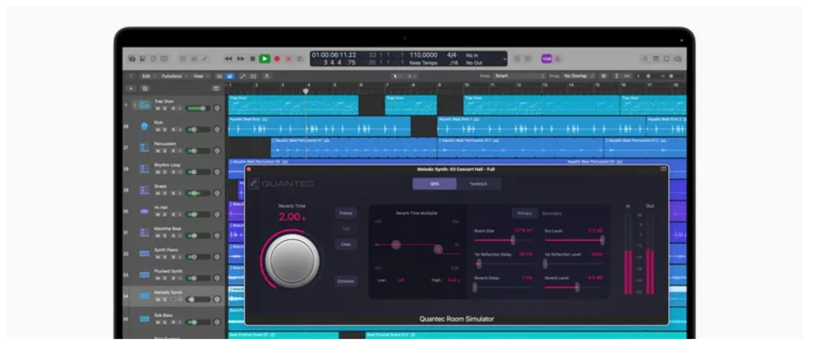Mute the Snaps track

158,193
